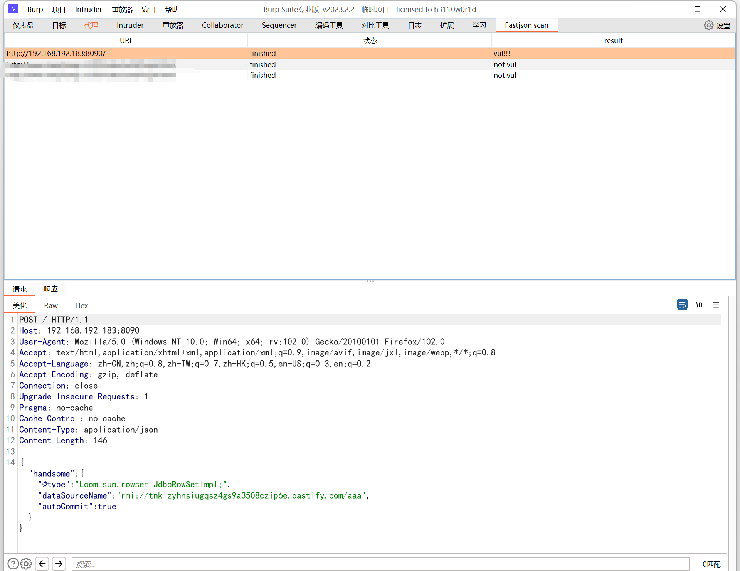740x571 pixels.
Task: Switch to the 编码工具 tab
Action: [329, 25]
